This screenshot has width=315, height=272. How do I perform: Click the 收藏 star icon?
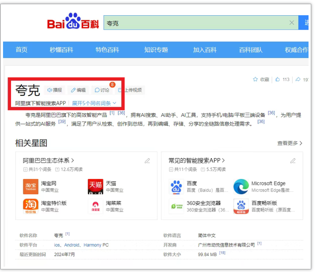coord(255,79)
